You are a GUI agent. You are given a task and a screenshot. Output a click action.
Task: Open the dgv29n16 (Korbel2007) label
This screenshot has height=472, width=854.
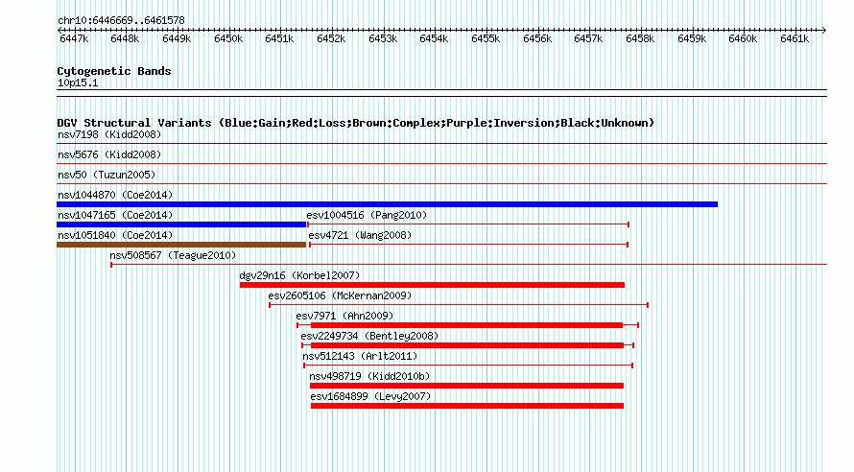(x=299, y=275)
